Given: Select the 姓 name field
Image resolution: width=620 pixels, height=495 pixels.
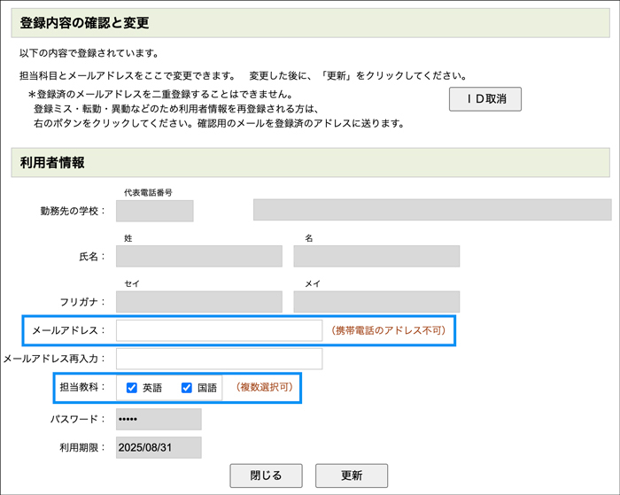Looking at the screenshot, I should pos(199,256).
